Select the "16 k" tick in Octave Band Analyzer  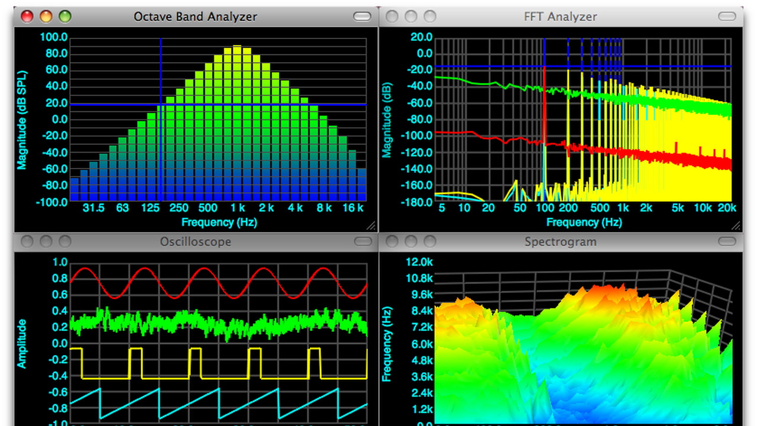[352, 208]
